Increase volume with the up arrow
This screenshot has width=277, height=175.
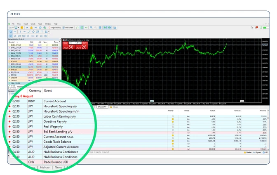pos(80,43)
